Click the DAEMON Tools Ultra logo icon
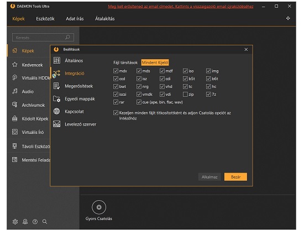The width and height of the screenshot is (304, 235). (x=13, y=6)
